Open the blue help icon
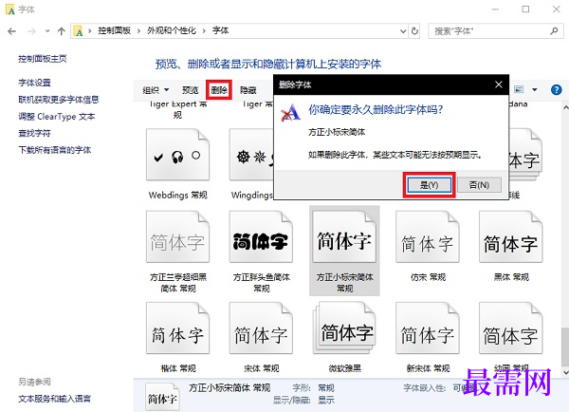This screenshot has width=569, height=412. click(556, 89)
